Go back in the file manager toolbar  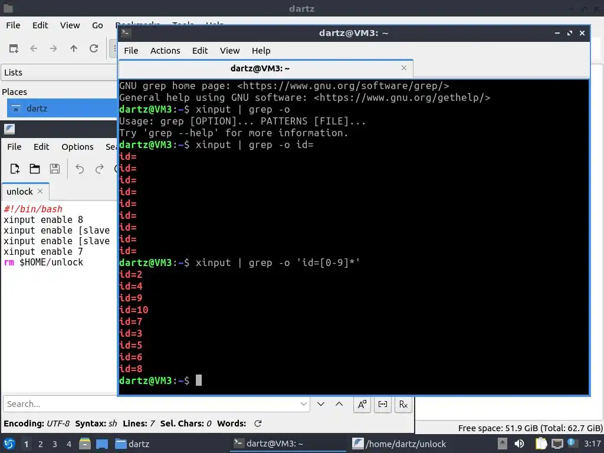coord(34,48)
